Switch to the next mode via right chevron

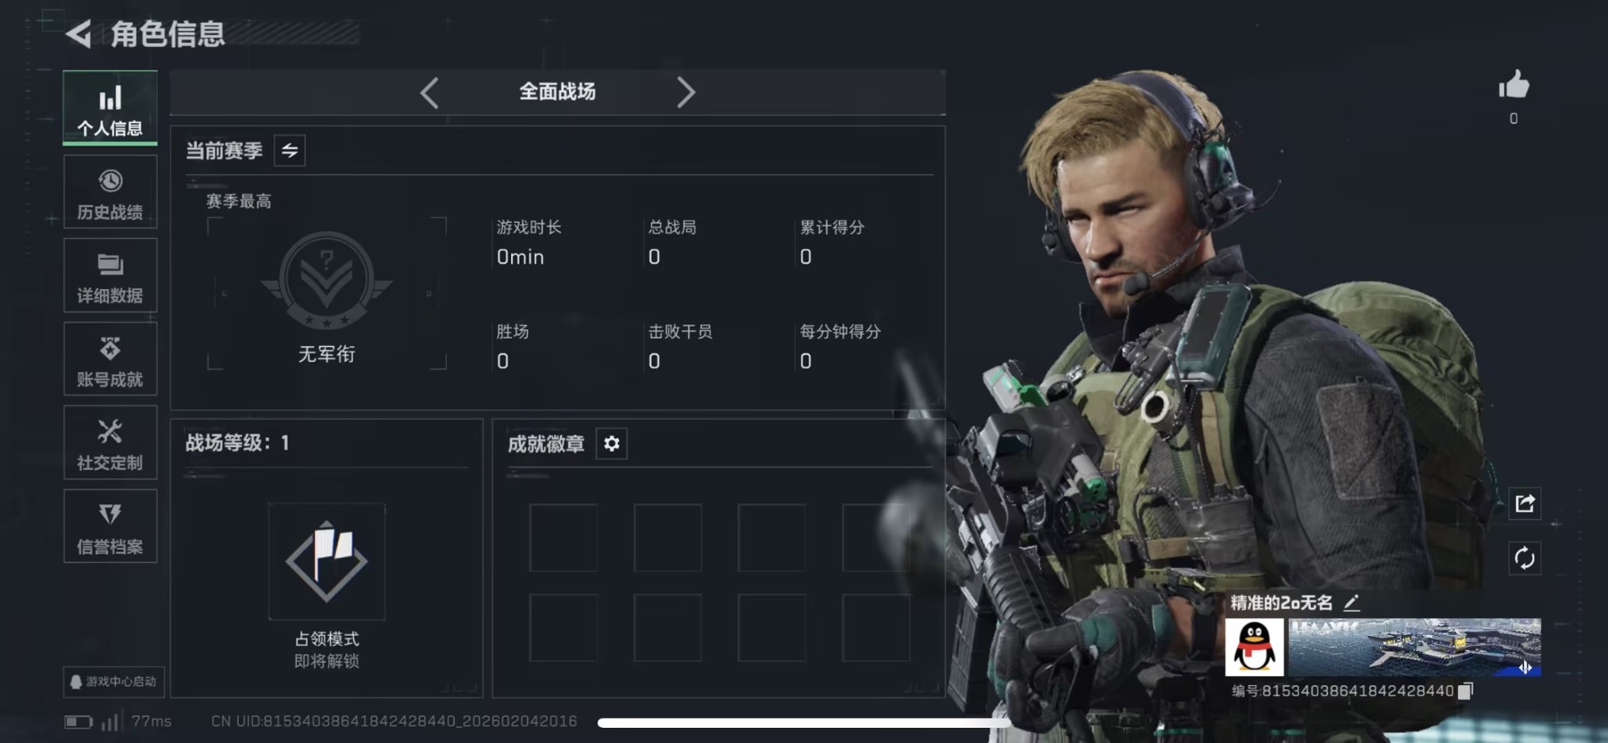click(x=685, y=92)
